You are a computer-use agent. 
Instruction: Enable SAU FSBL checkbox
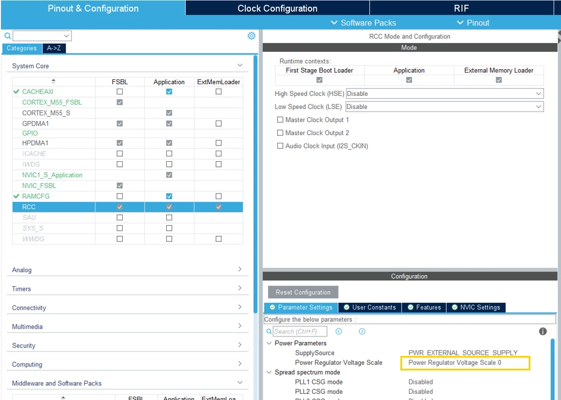120,218
